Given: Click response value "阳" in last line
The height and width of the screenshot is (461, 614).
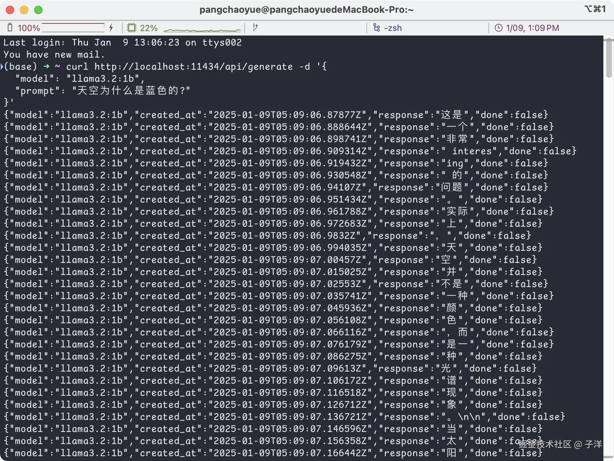Looking at the screenshot, I should (451, 453).
